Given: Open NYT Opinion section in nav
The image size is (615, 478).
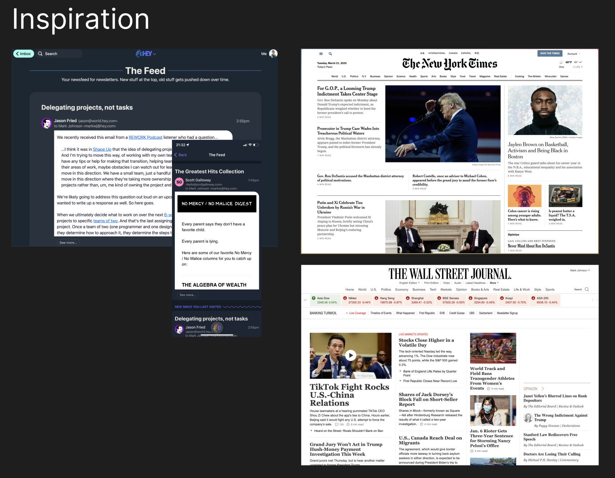Looking at the screenshot, I should 388,76.
